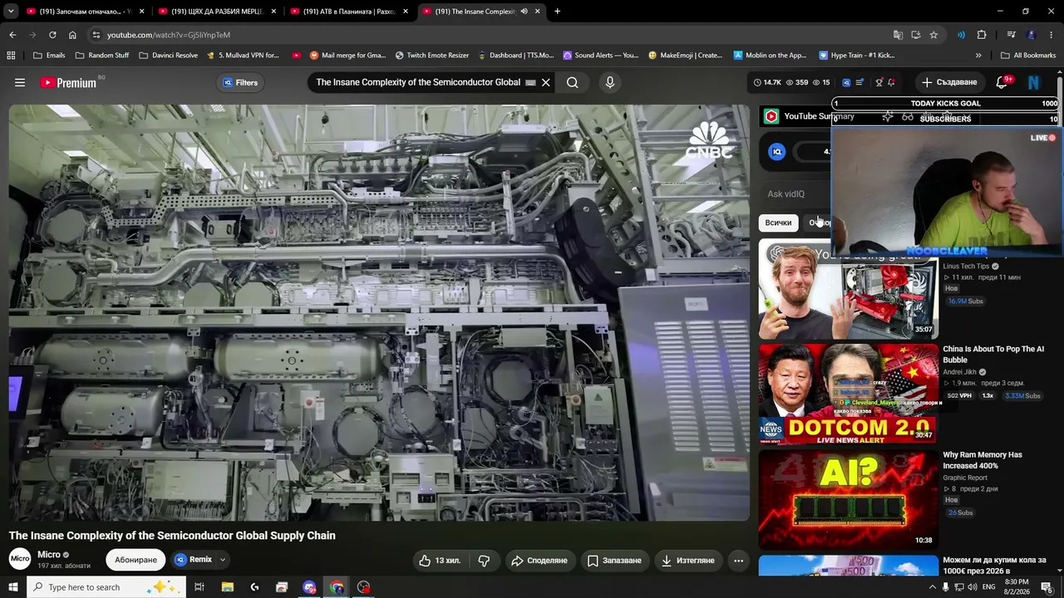The width and height of the screenshot is (1064, 598).
Task: Open the Windows Start menu
Action: [x=13, y=587]
